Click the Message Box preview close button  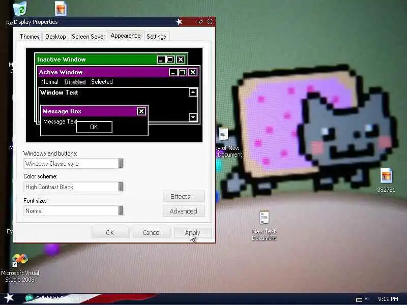click(x=141, y=111)
